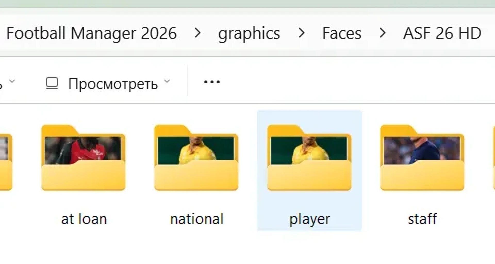Click ASF 26 HD breadcrumb segment
The width and height of the screenshot is (495, 264).
coord(442,33)
